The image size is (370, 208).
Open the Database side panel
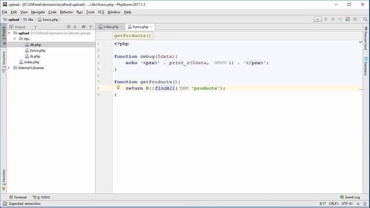click(365, 66)
